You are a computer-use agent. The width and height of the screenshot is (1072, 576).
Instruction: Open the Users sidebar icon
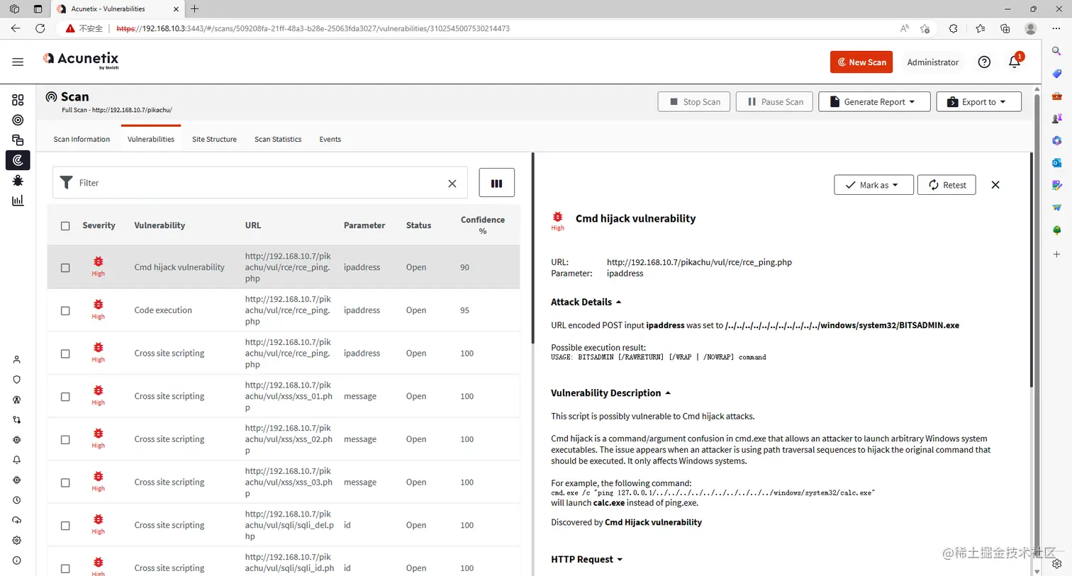point(17,360)
